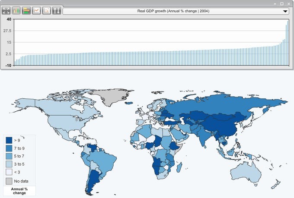Click the '5 to 7' legend color box

pos(9,156)
